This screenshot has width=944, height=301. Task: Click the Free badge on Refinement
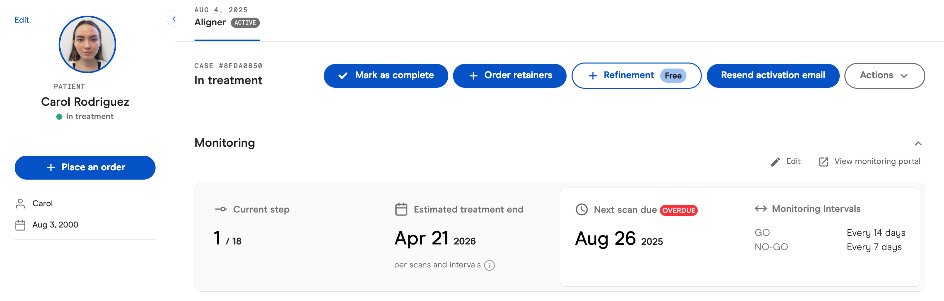pos(673,76)
